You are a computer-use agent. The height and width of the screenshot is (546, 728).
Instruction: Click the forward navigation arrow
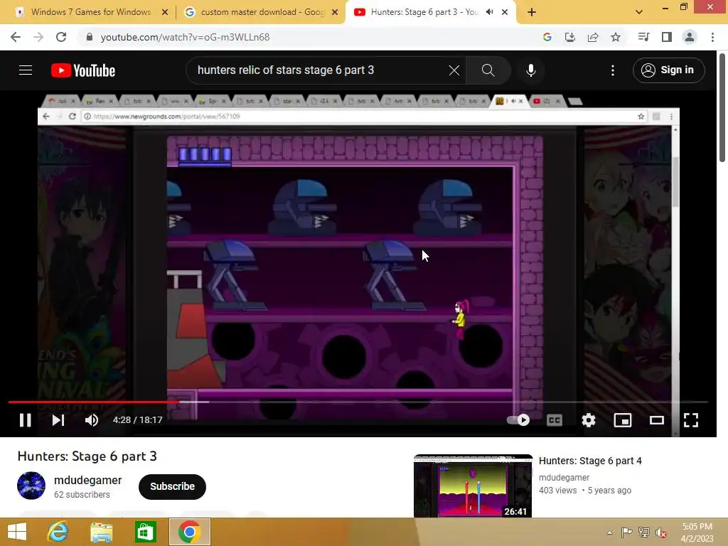(x=38, y=37)
